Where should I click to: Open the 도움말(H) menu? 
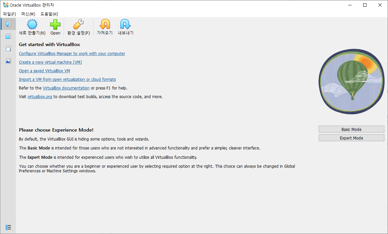coord(49,14)
